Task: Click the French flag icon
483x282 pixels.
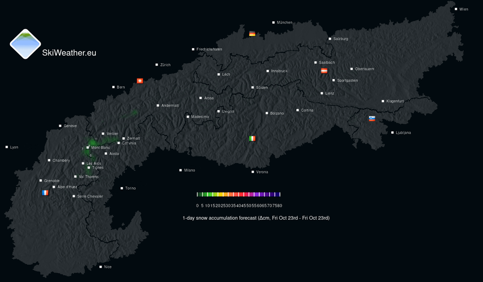Action: pos(45,192)
